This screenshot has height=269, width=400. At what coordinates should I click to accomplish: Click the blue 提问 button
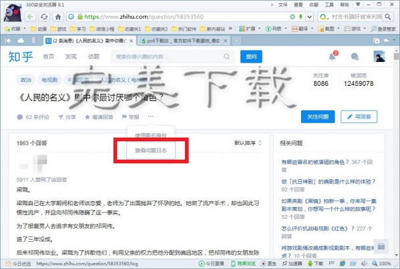point(251,57)
